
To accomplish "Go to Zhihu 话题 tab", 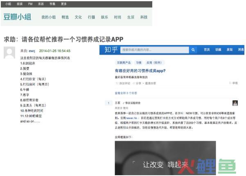I will point(218,50).
